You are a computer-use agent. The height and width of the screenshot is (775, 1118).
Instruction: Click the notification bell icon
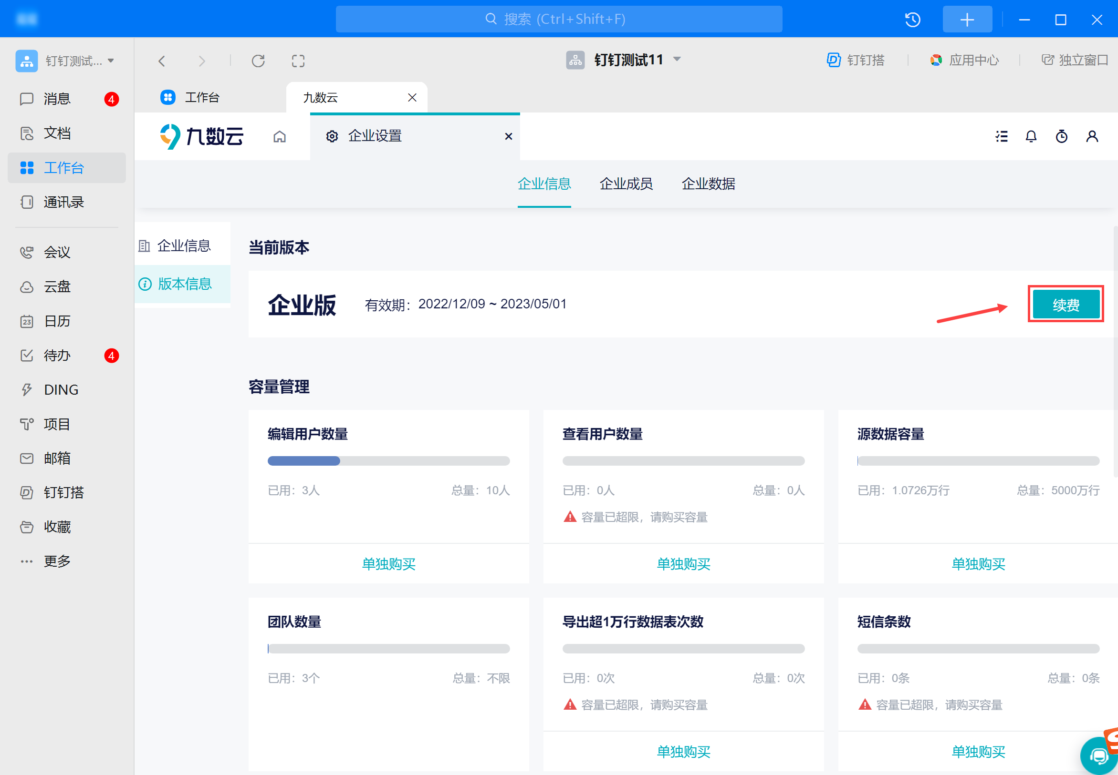[x=1031, y=136]
